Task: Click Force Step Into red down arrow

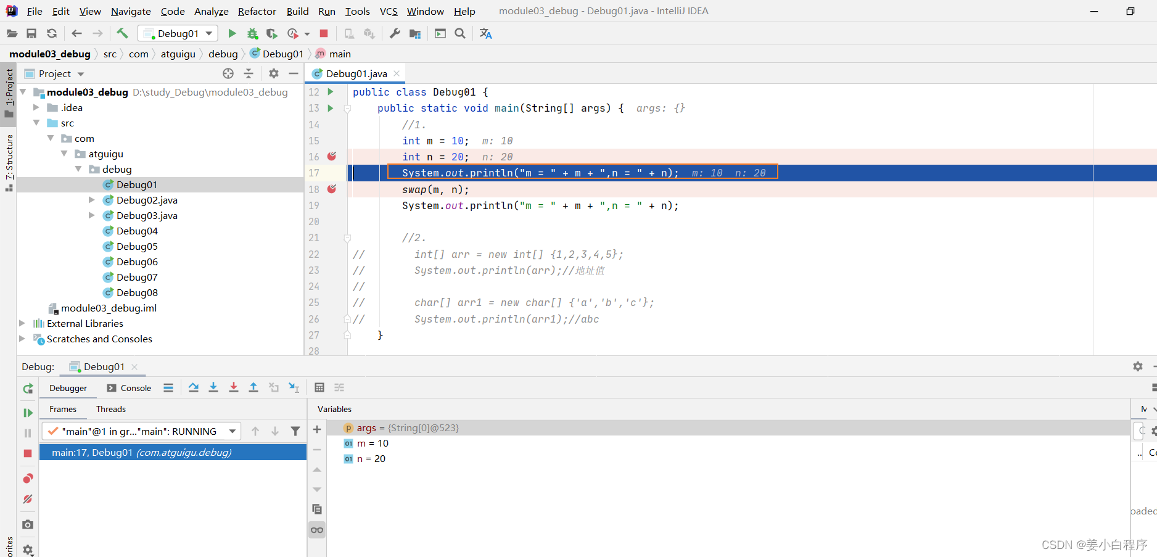Action: point(234,387)
